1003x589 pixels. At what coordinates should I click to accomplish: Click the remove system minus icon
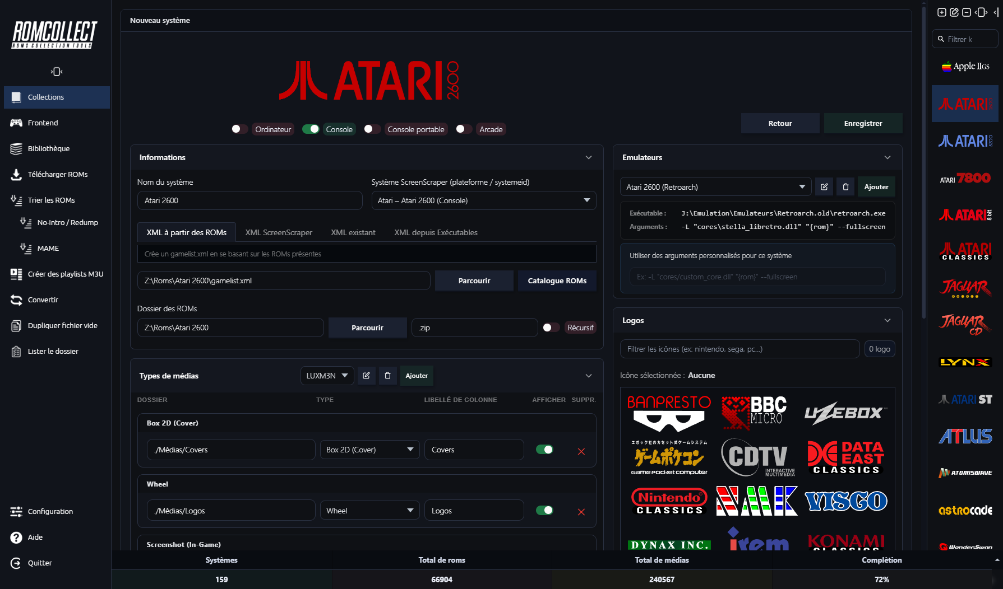(966, 12)
